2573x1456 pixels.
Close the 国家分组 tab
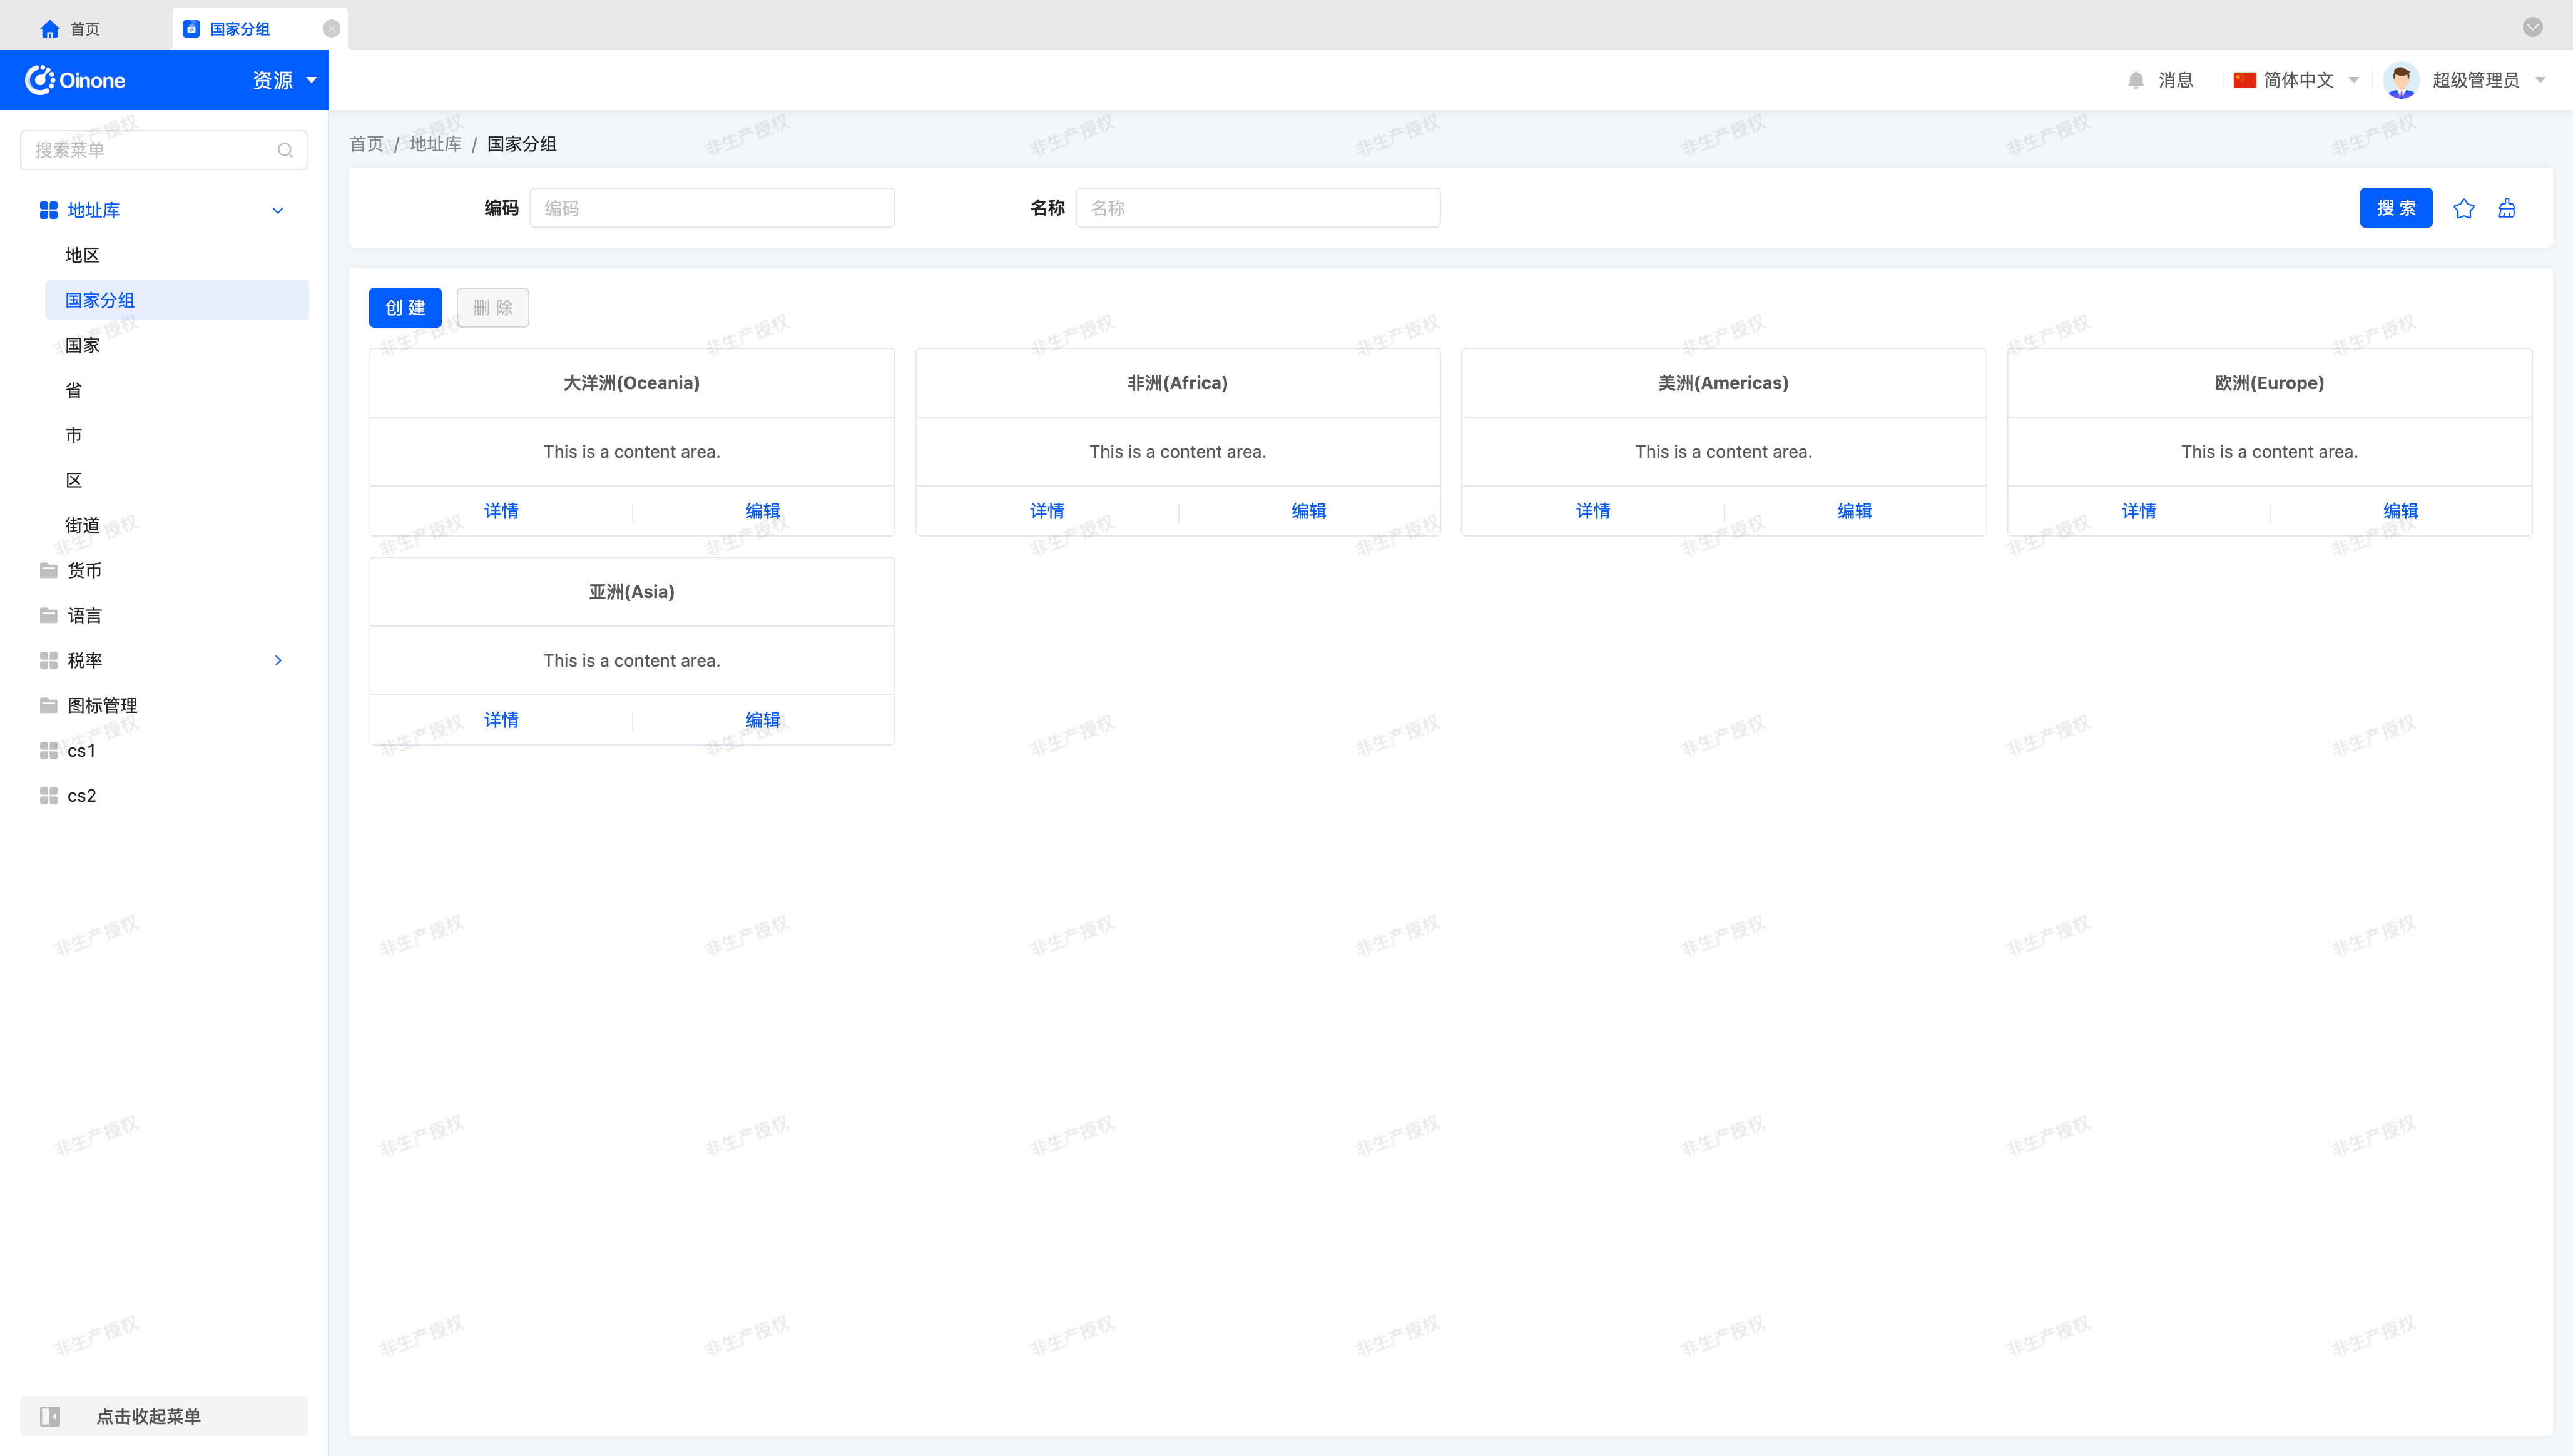click(x=331, y=29)
